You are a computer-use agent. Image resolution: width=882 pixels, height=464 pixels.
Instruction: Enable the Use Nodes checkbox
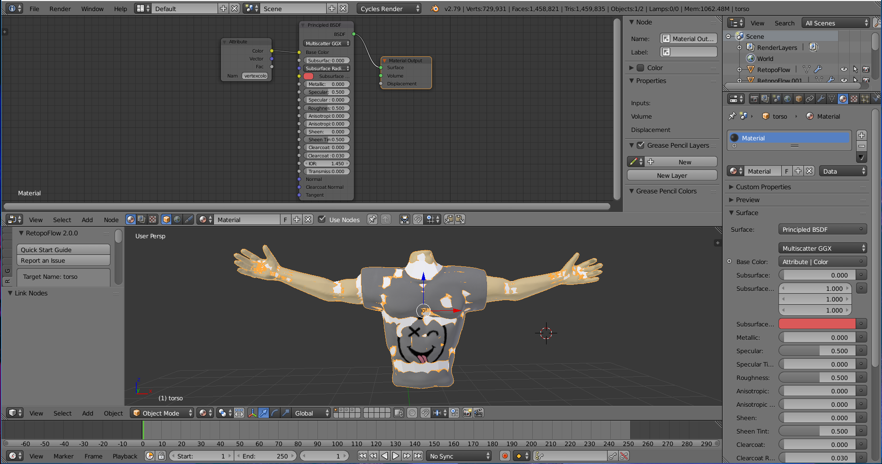(x=322, y=219)
